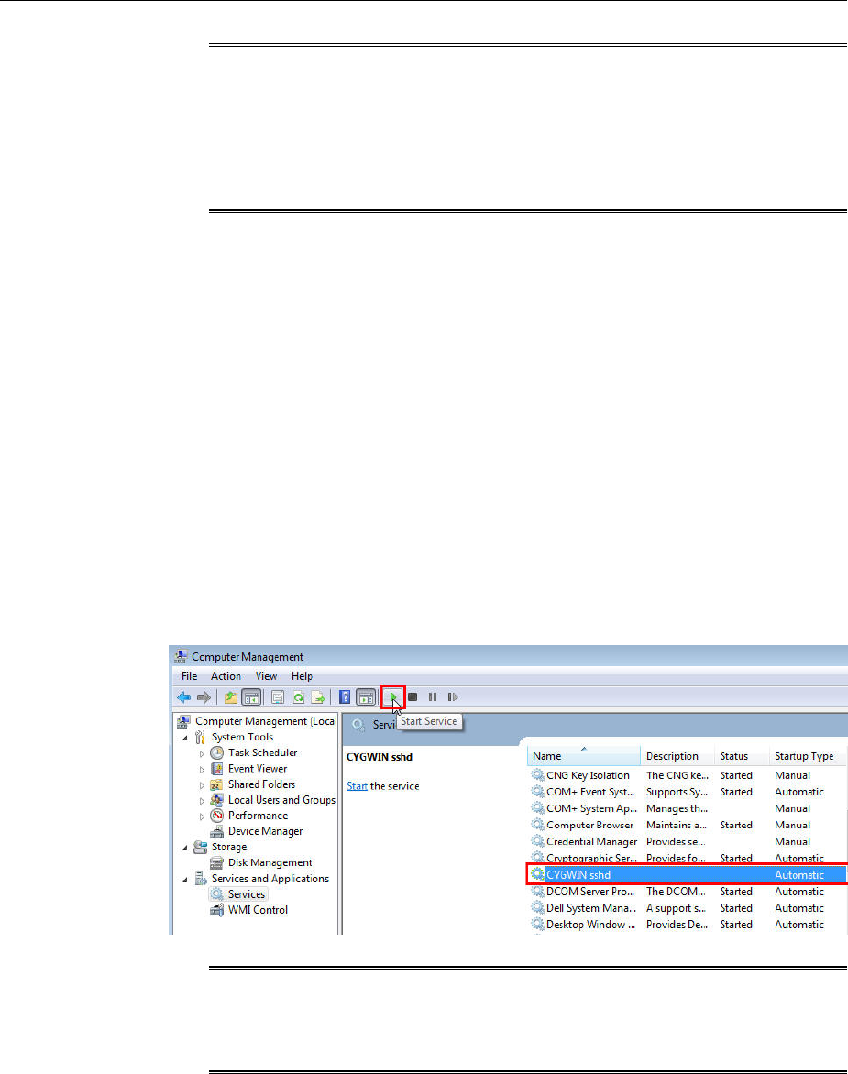848x1074 pixels.
Task: Expand the Task Scheduler node arrow
Action: pyautogui.click(x=202, y=753)
